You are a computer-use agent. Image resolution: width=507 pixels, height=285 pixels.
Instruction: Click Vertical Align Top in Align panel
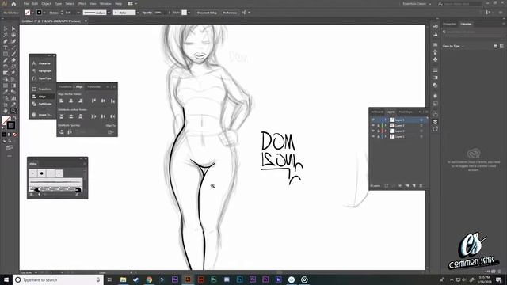(93, 101)
